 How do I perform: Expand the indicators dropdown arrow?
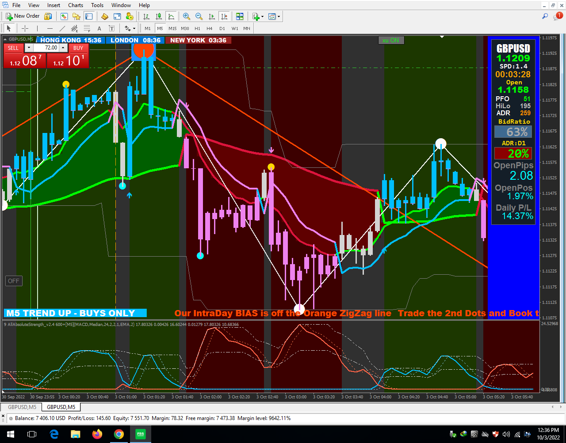[263, 17]
